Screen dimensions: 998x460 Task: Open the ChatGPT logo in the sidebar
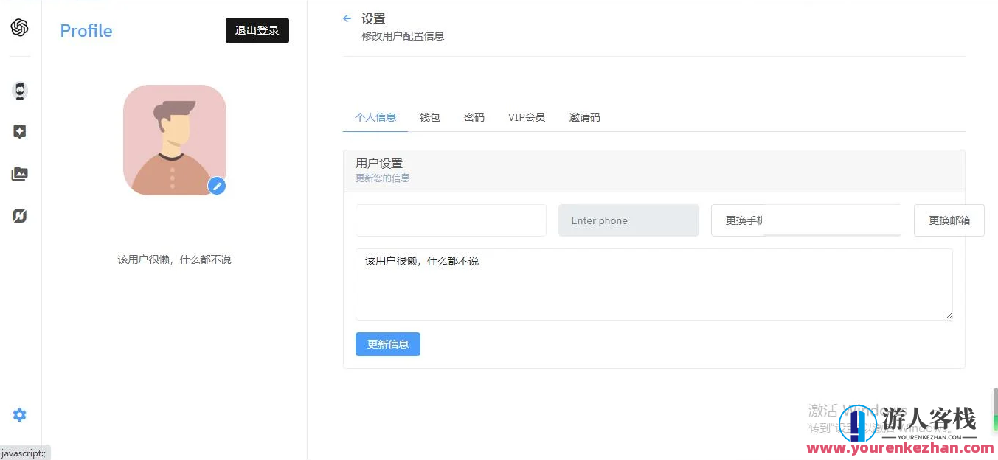[x=20, y=28]
